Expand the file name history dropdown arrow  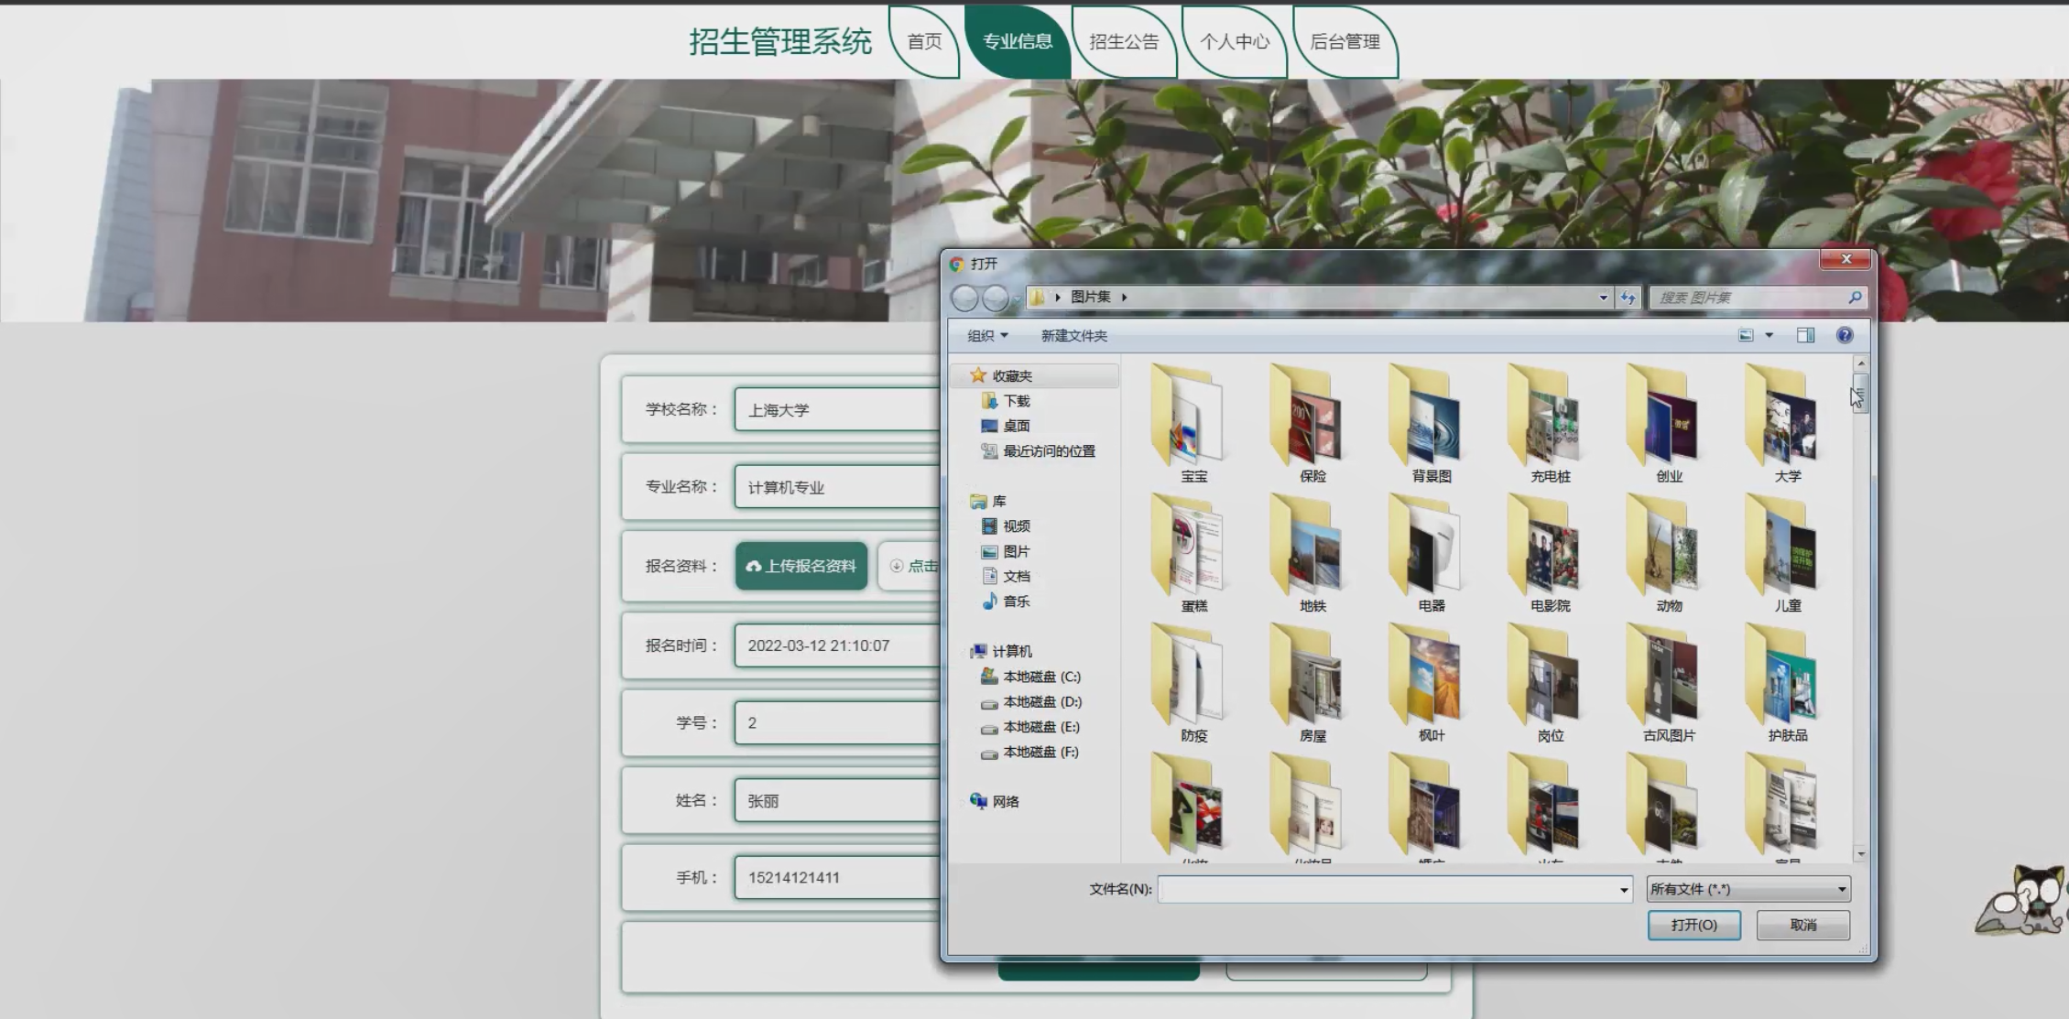coord(1623,890)
